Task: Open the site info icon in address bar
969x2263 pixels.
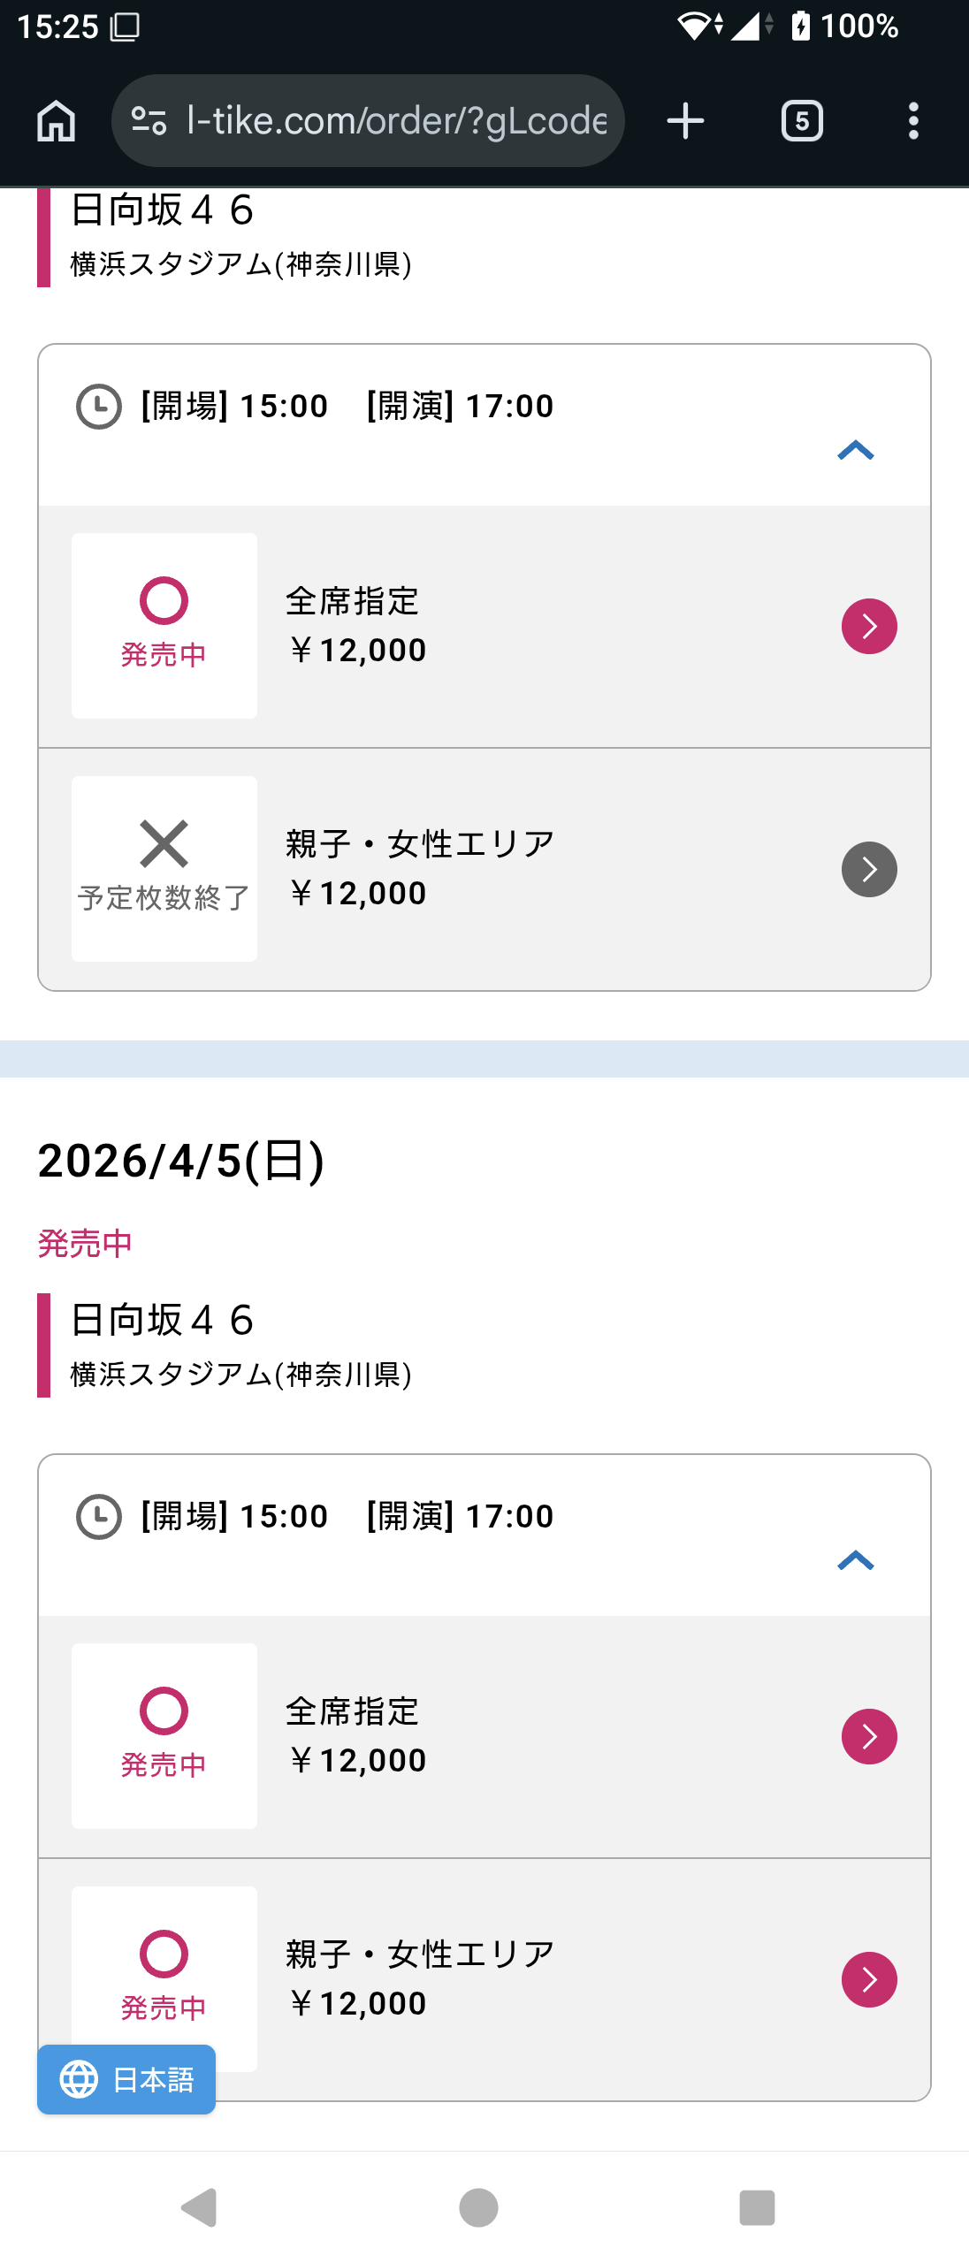Action: pyautogui.click(x=149, y=121)
